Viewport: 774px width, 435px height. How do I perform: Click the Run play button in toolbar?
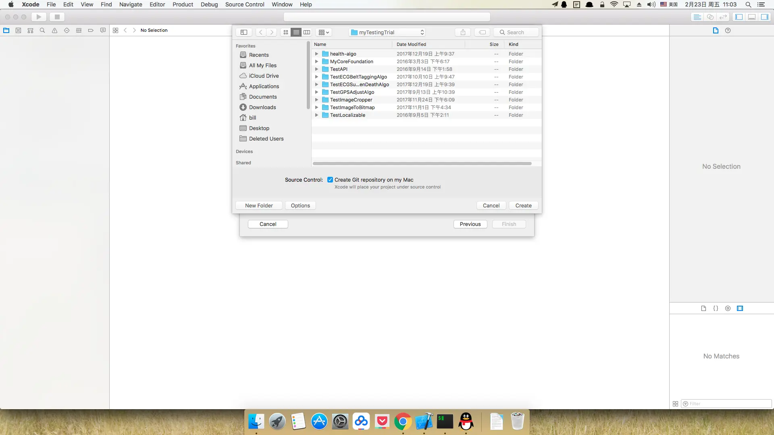(x=39, y=17)
